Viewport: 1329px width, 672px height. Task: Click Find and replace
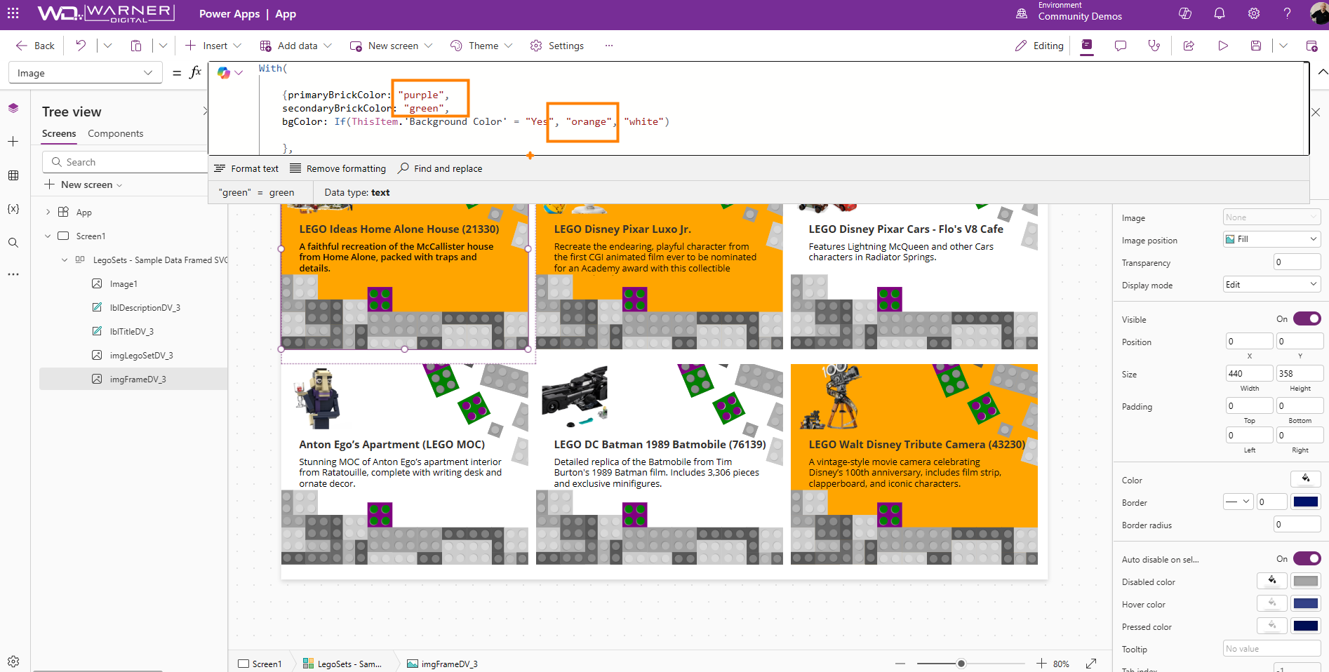tap(440, 168)
